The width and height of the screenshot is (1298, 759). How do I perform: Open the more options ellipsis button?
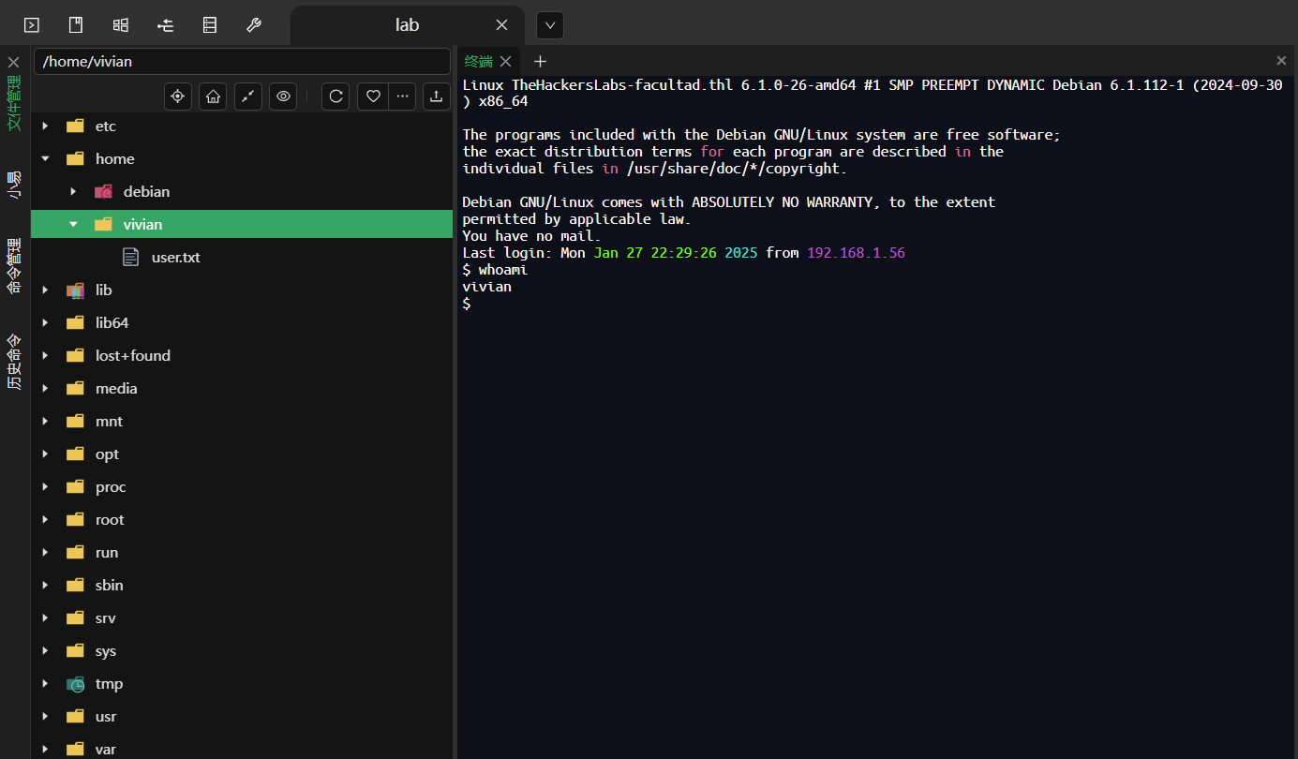click(401, 96)
